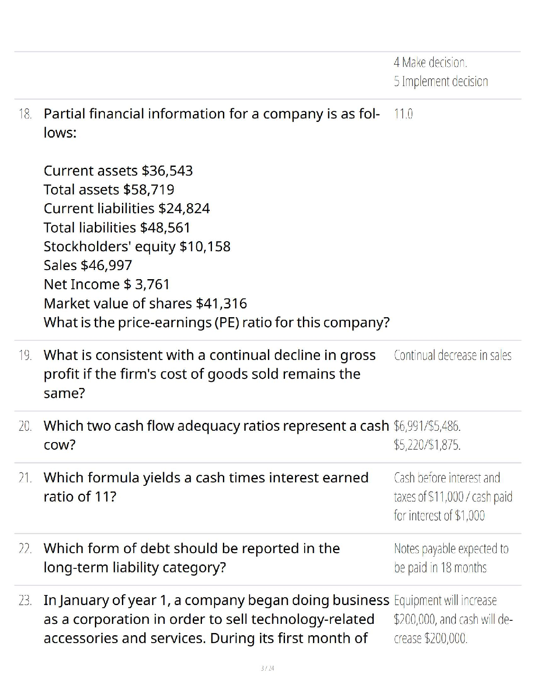Viewport: 535px width, 692px height.
Task: Click 'Current assets $36,543' line
Action: (x=118, y=170)
